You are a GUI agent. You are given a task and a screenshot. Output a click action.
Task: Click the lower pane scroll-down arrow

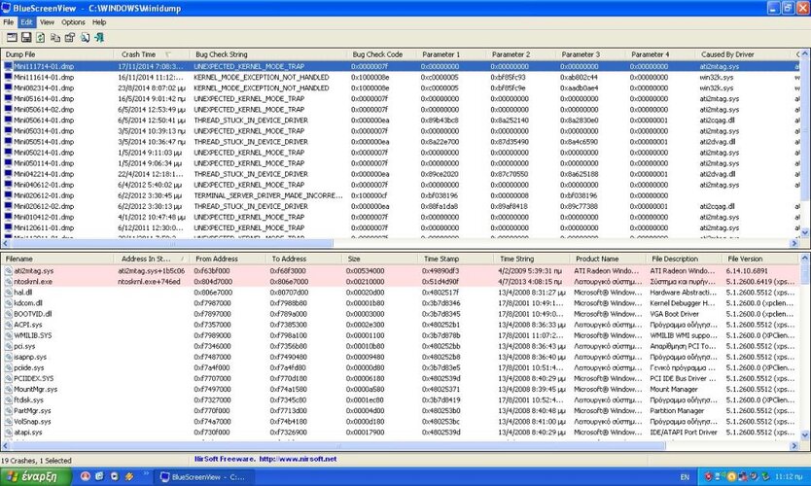(x=804, y=435)
